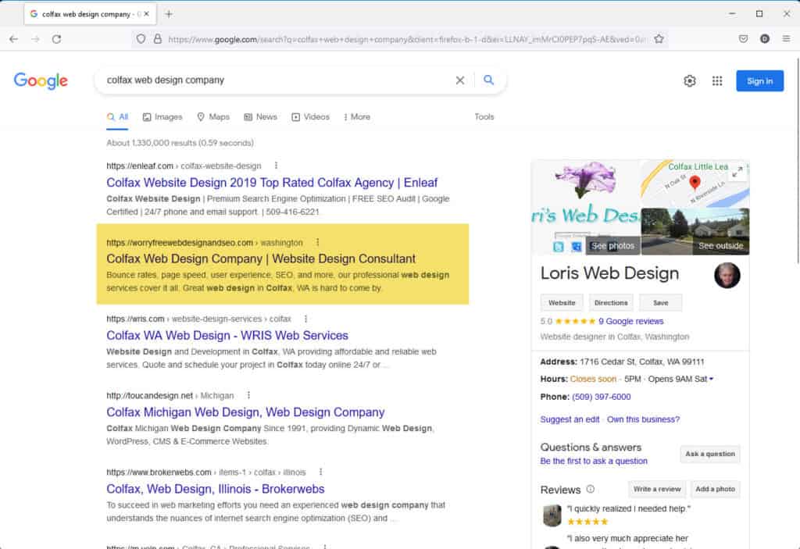Open the Firefox hamburger menu
The height and width of the screenshot is (549, 800).
click(x=786, y=39)
